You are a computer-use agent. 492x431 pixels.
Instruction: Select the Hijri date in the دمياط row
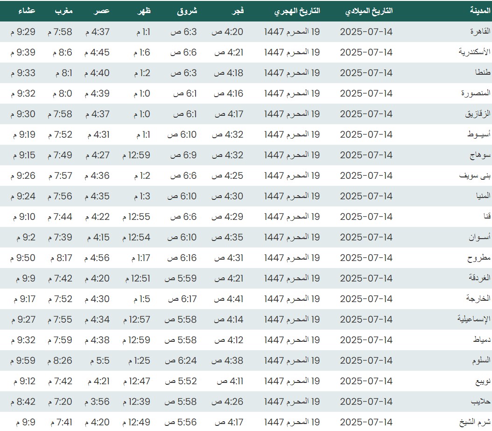click(x=292, y=340)
